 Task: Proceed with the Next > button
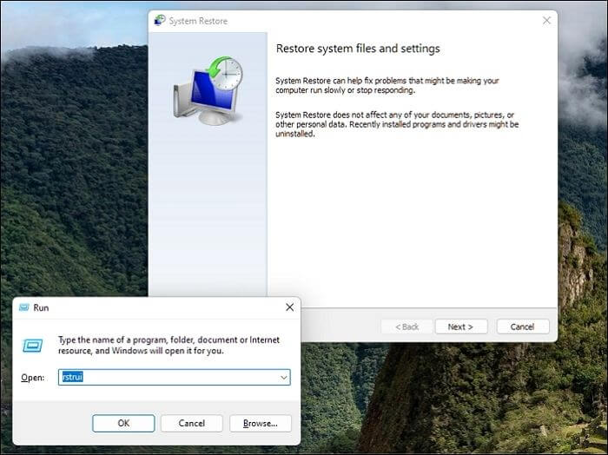point(460,326)
